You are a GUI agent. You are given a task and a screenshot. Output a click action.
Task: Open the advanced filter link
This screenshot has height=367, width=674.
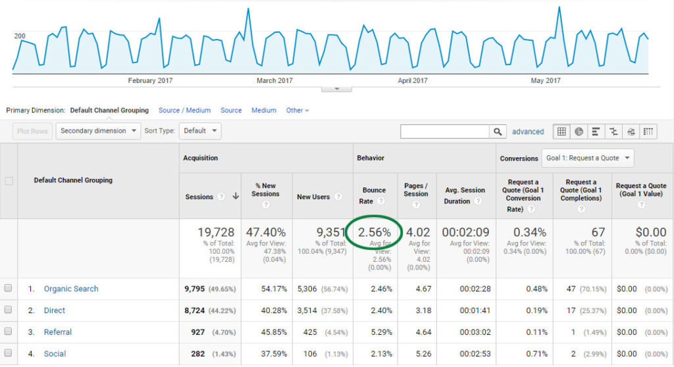(528, 132)
